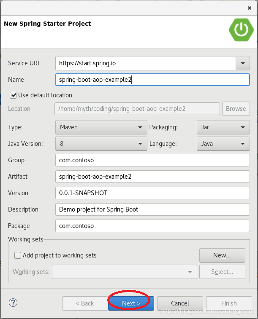Click the 'Artifact' label
Image resolution: width=258 pixels, height=319 pixels.
(18, 177)
